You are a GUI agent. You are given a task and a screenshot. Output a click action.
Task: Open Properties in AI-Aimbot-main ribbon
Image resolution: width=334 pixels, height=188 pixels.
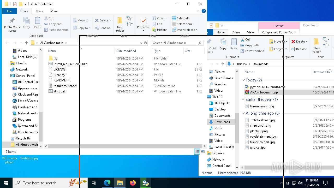[144, 24]
